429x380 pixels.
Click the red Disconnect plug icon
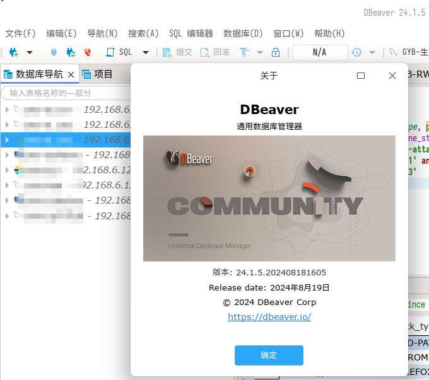point(88,52)
